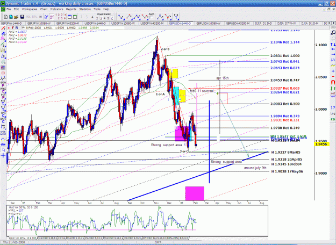Toggle wave band 5

tap(108, 19)
